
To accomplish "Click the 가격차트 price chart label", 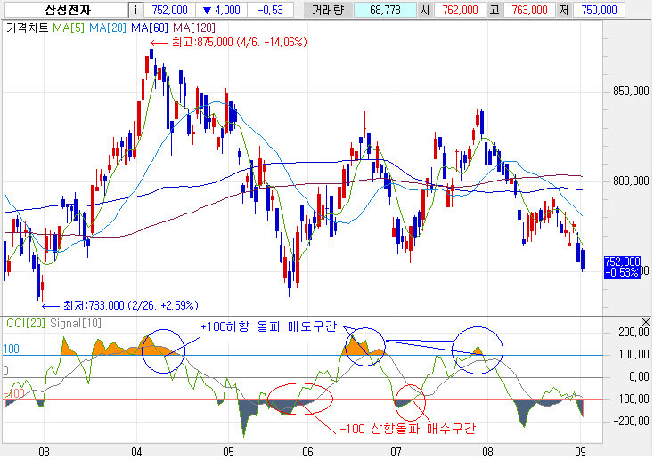I will tap(27, 28).
